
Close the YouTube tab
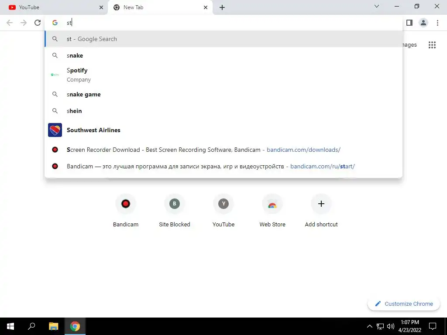pyautogui.click(x=101, y=7)
